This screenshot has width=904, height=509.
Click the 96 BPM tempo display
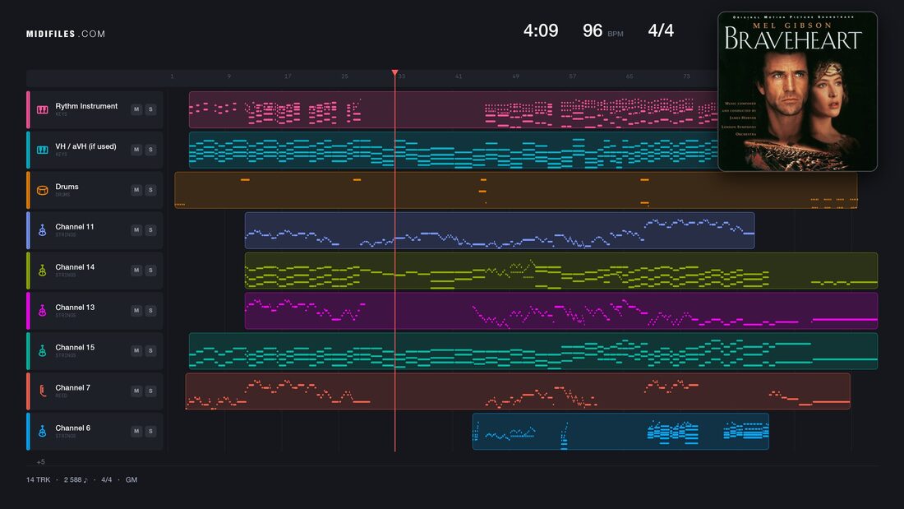click(603, 30)
